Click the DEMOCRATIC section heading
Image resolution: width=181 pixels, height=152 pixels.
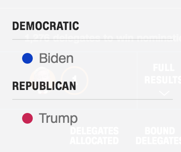45,26
